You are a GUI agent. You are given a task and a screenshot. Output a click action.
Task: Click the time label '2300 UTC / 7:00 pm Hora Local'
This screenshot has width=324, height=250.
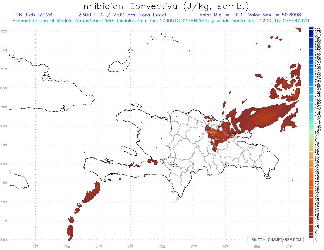point(122,15)
